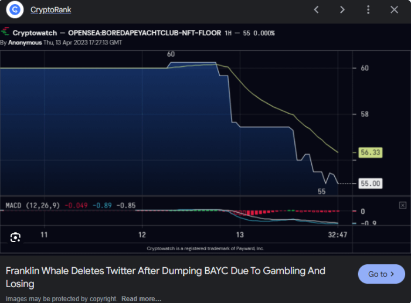This screenshot has width=411, height=303.
Task: Click the MACD value -0.85
Action: [x=126, y=205]
